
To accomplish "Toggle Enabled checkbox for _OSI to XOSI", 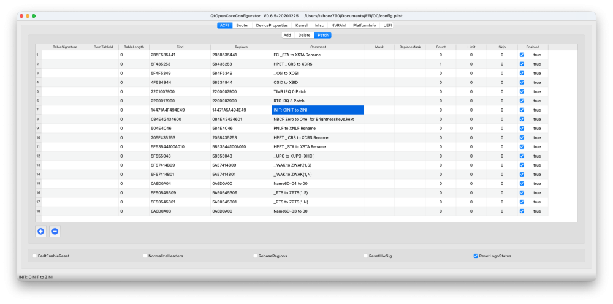I will tap(522, 73).
